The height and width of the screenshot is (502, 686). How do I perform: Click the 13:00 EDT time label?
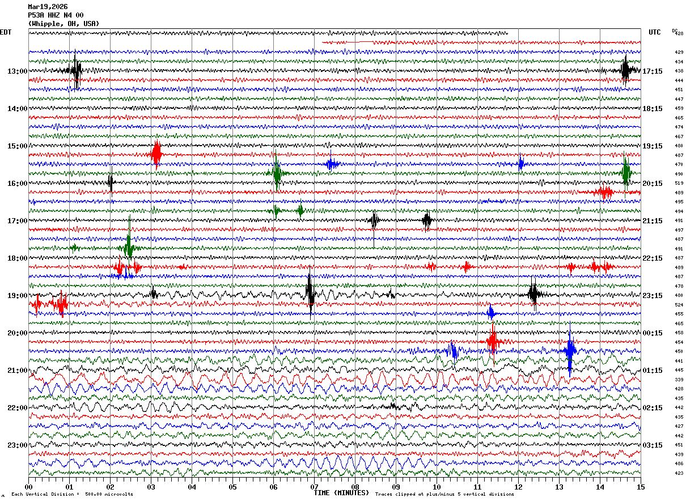coord(17,71)
